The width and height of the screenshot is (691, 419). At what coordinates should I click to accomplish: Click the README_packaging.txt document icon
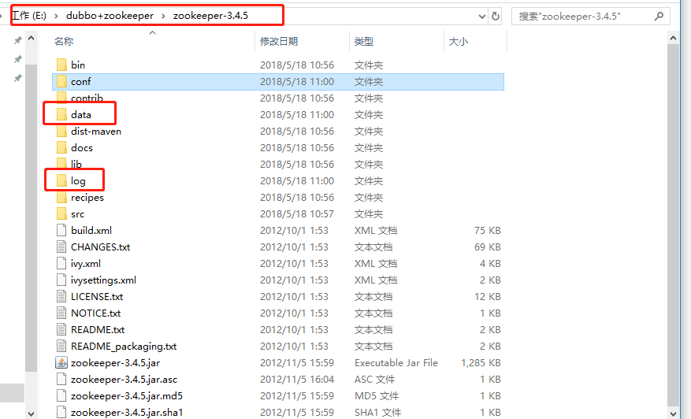(61, 346)
